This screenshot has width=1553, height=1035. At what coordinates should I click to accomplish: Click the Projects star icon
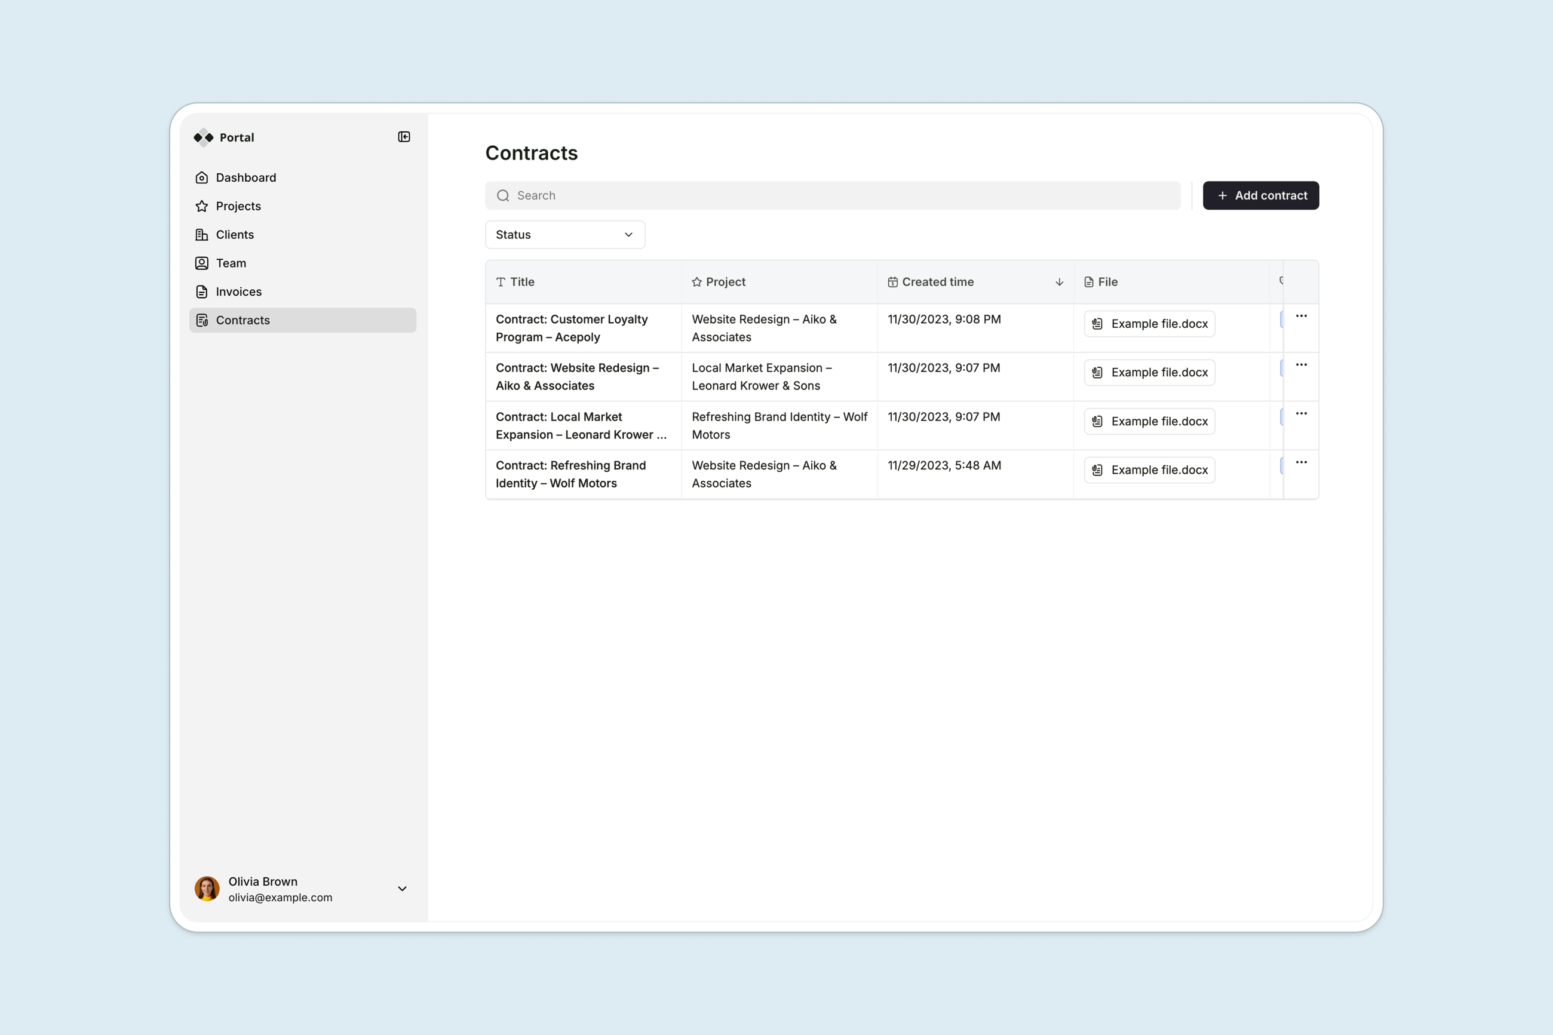(x=202, y=206)
